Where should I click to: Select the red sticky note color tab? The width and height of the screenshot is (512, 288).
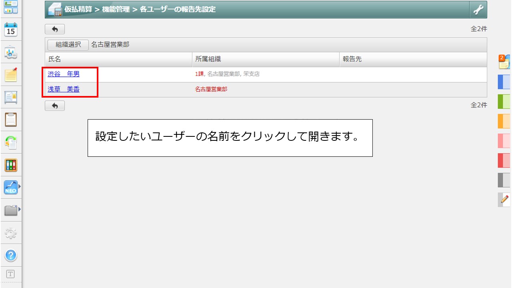click(x=504, y=160)
